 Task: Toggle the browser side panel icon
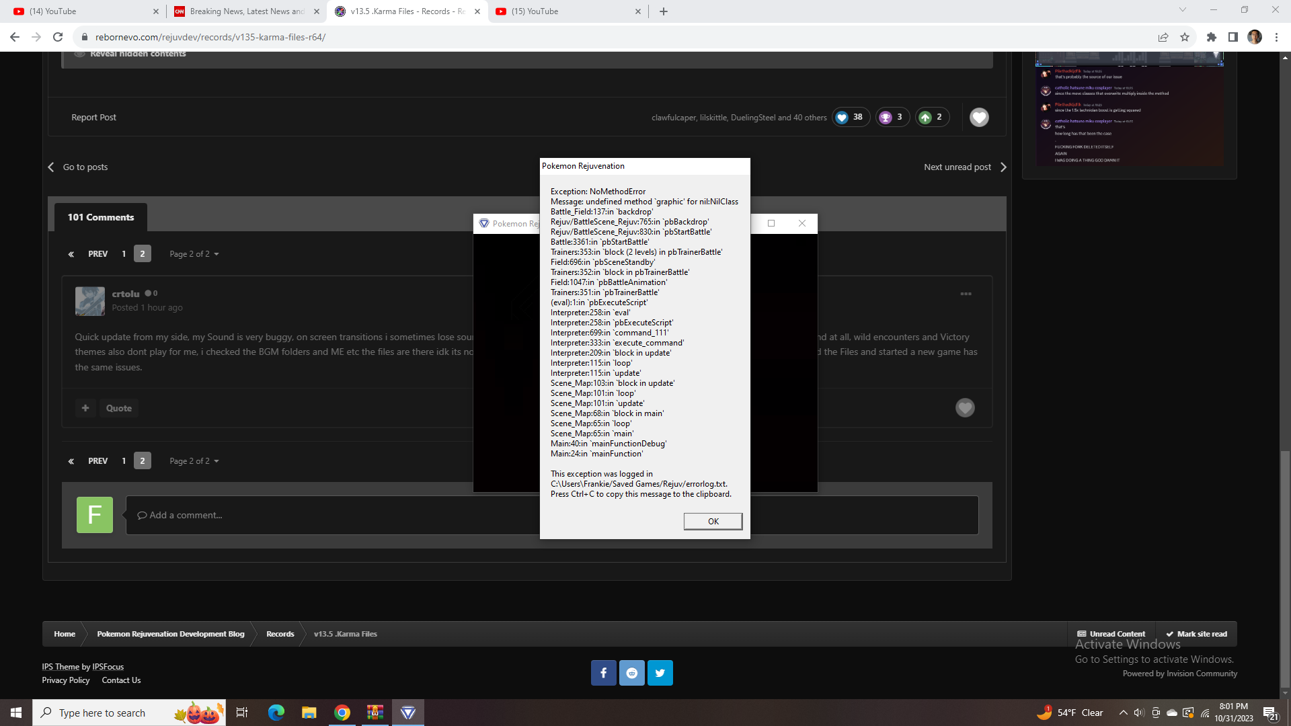[x=1233, y=37]
